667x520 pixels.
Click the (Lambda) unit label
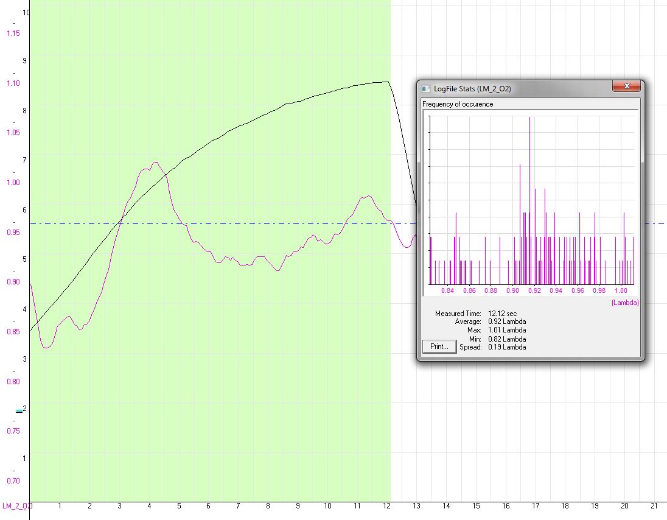point(625,303)
